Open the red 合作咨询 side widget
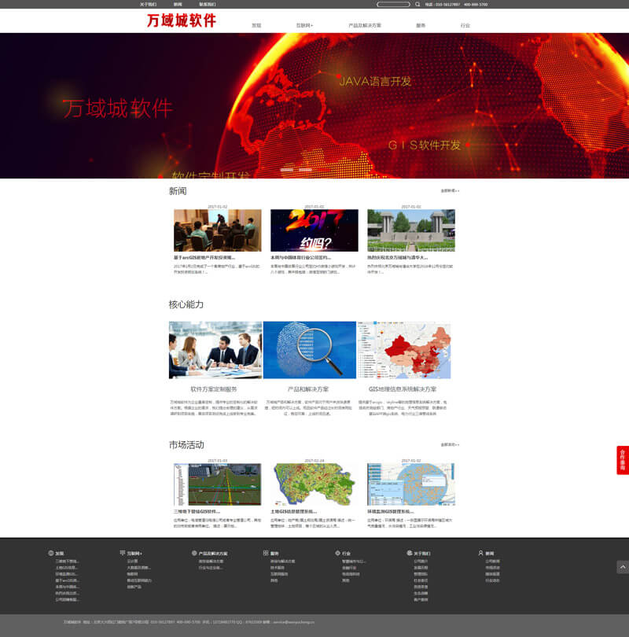 point(622,460)
